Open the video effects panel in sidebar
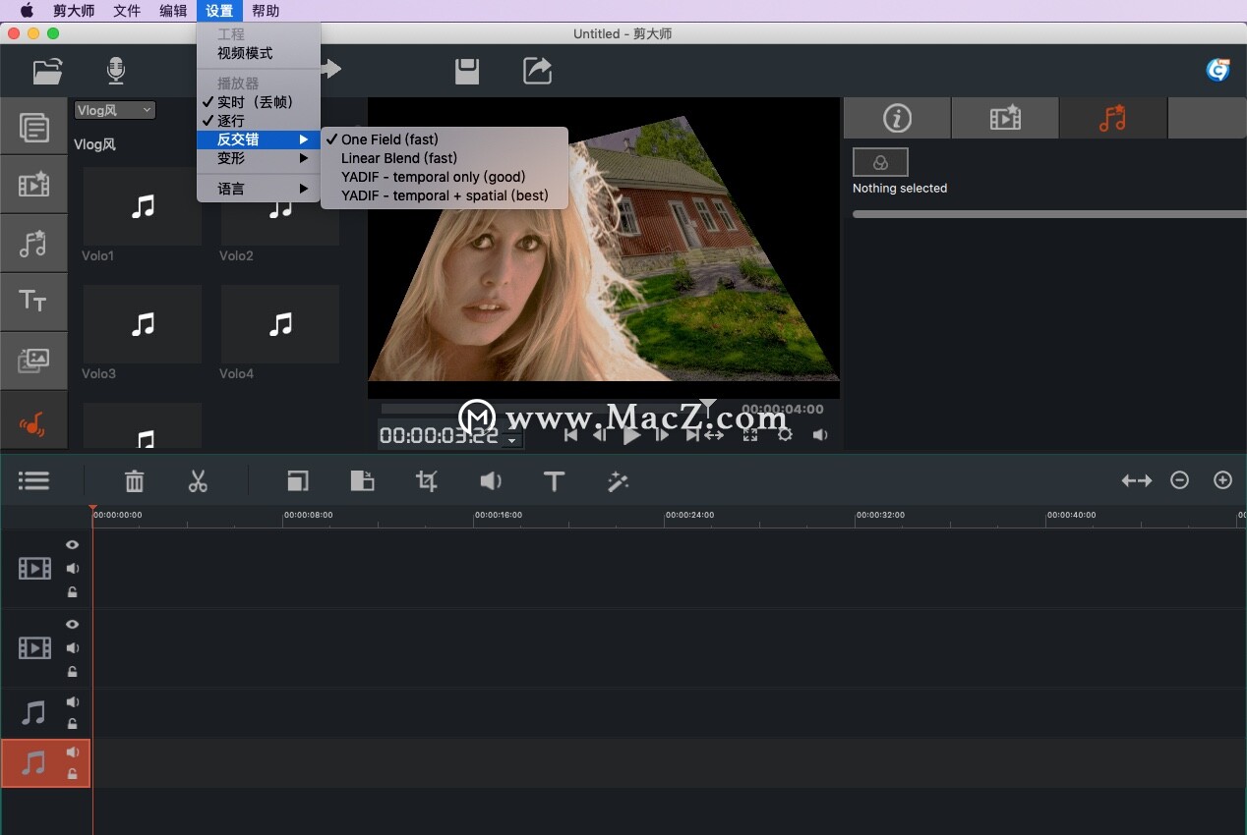 33,184
